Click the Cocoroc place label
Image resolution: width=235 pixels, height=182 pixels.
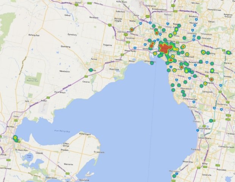(x=86, y=82)
